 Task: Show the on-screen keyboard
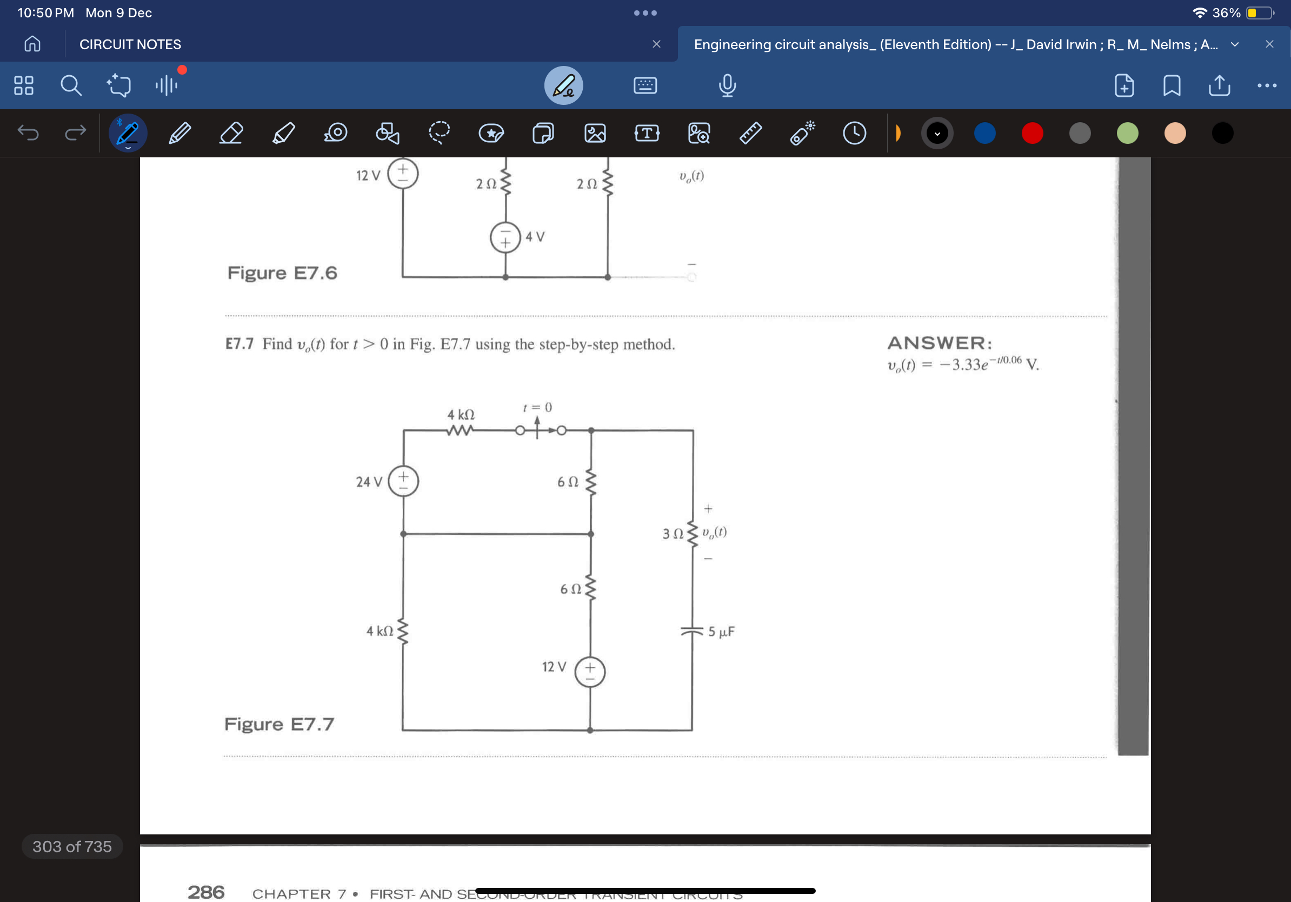(645, 85)
